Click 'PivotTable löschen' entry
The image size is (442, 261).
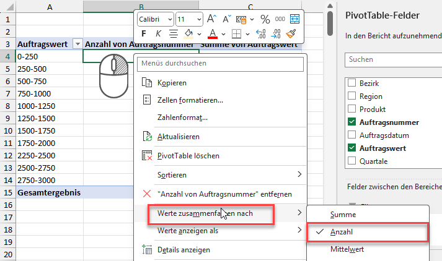coord(188,156)
